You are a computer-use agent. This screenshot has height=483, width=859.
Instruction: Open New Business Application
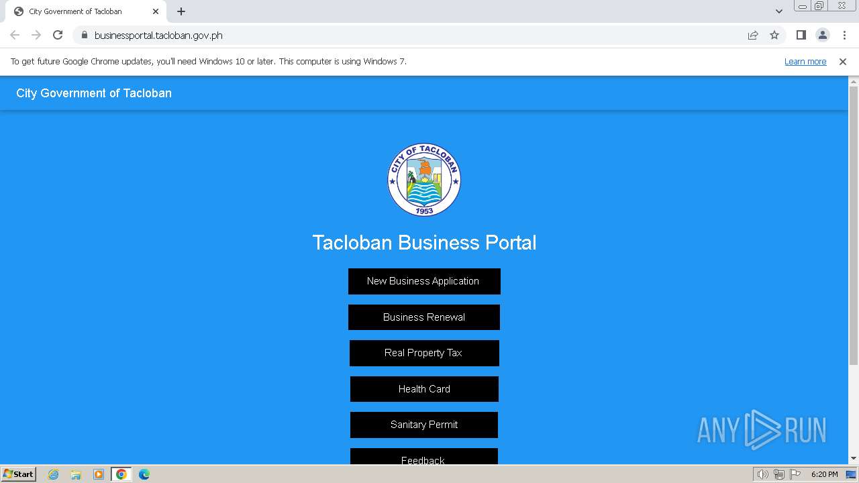tap(424, 281)
